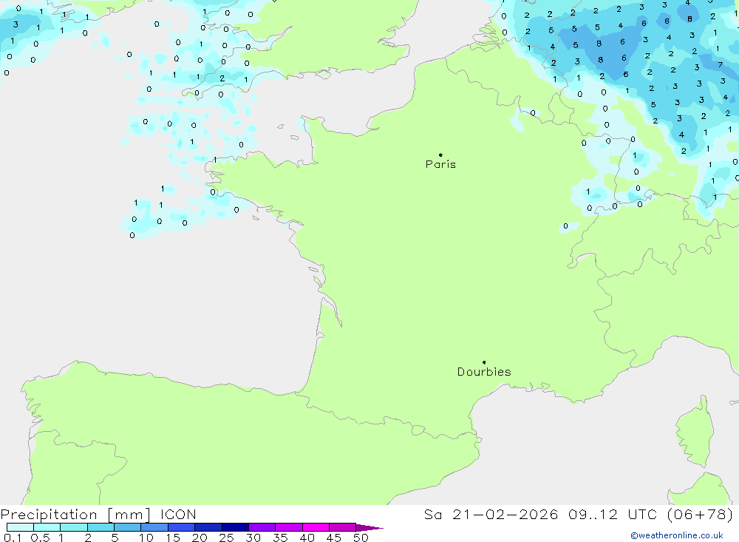
Task: Select the black dot marking Dourbies
Action: [484, 362]
